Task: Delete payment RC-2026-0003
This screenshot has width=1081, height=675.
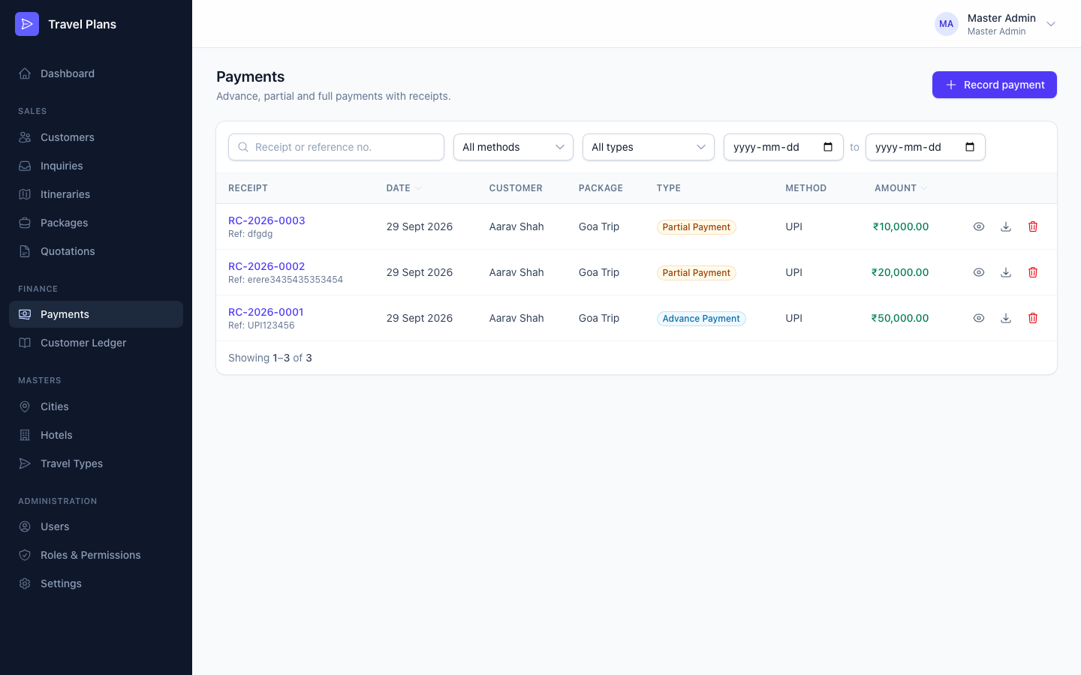Action: coord(1033,226)
